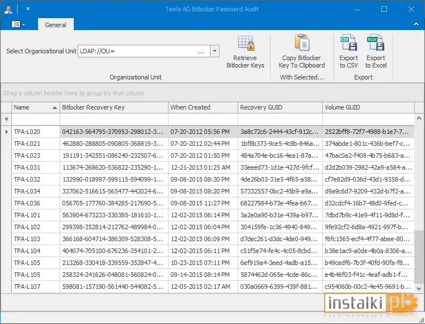
Task: Select the TPA-L104 row name
Action: pyautogui.click(x=36, y=251)
